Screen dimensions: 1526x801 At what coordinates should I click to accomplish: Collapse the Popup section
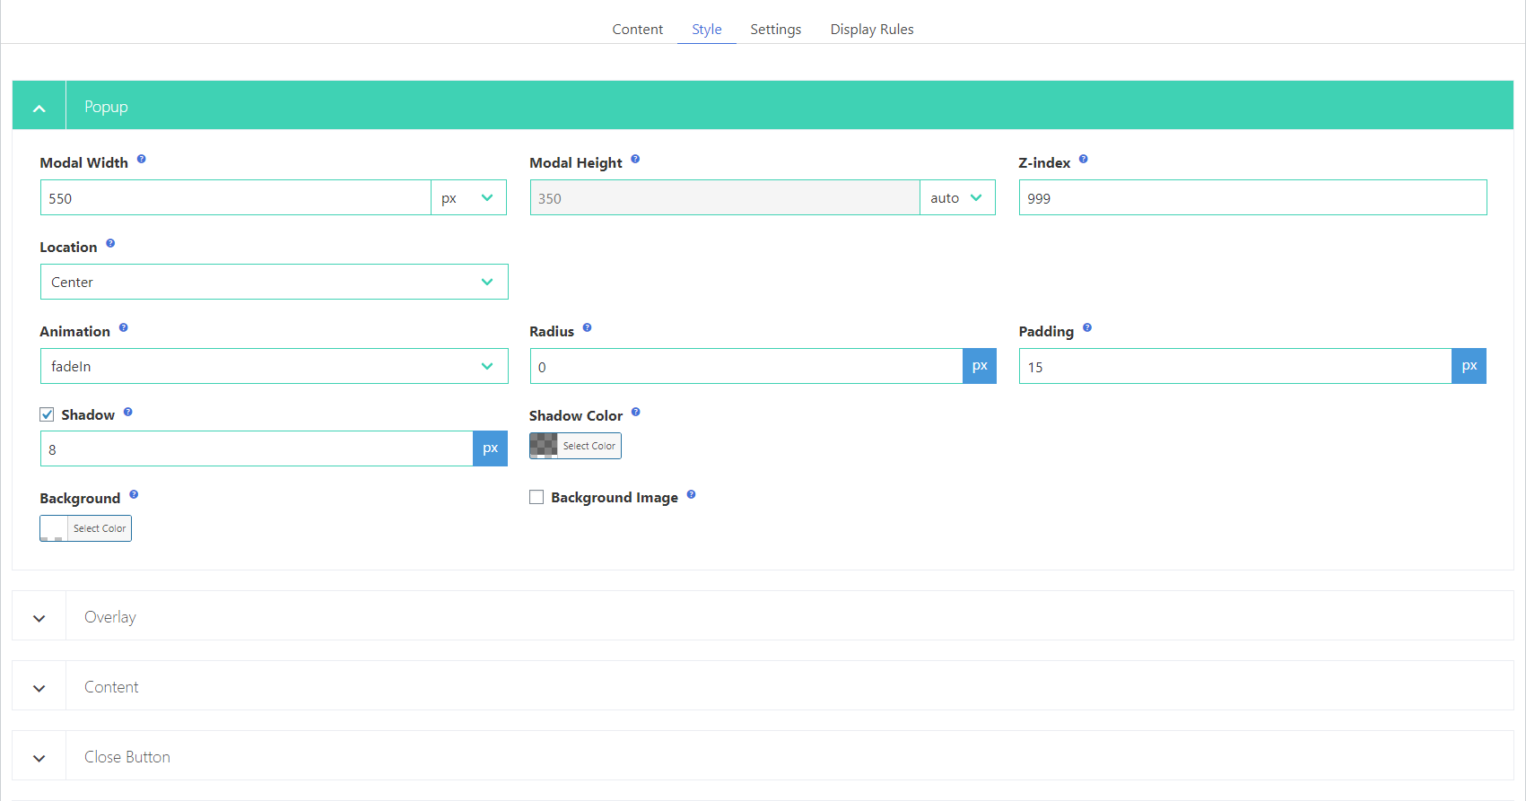tap(39, 108)
